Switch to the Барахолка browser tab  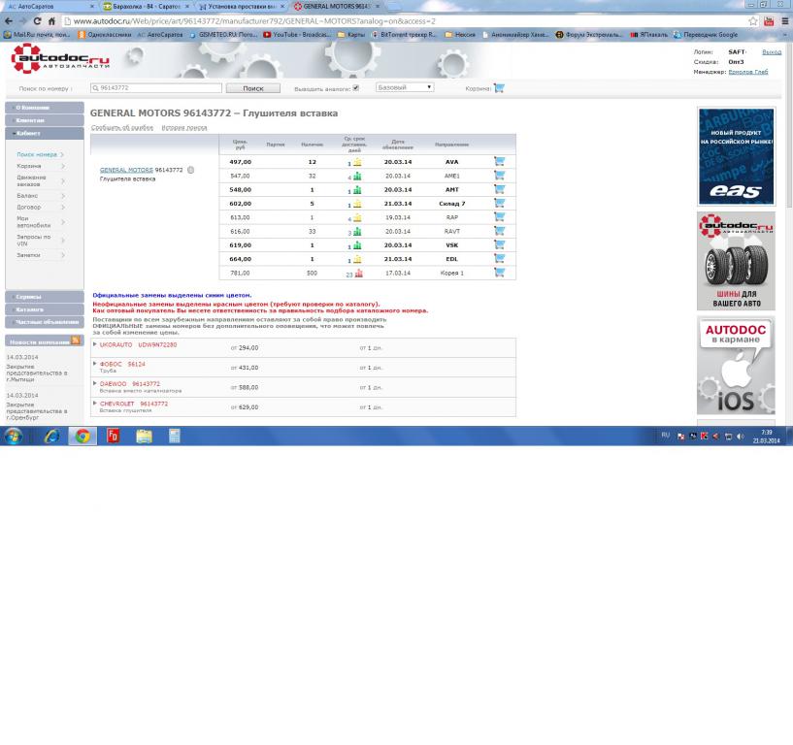coord(146,7)
